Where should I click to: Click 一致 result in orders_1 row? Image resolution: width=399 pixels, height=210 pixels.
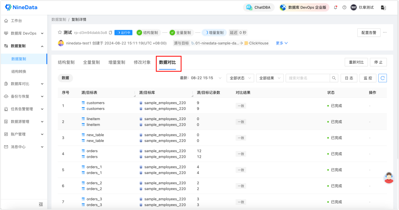(x=241, y=170)
